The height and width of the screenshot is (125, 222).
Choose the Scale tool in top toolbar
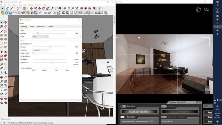(x=48, y=8)
